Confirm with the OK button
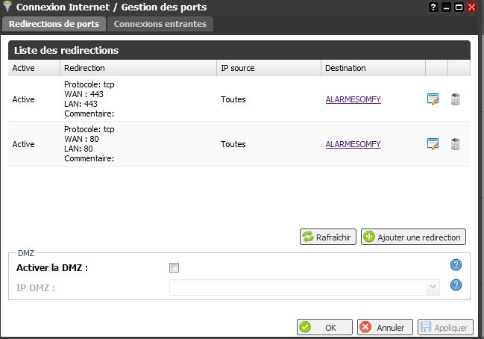The image size is (484, 339). (x=324, y=327)
